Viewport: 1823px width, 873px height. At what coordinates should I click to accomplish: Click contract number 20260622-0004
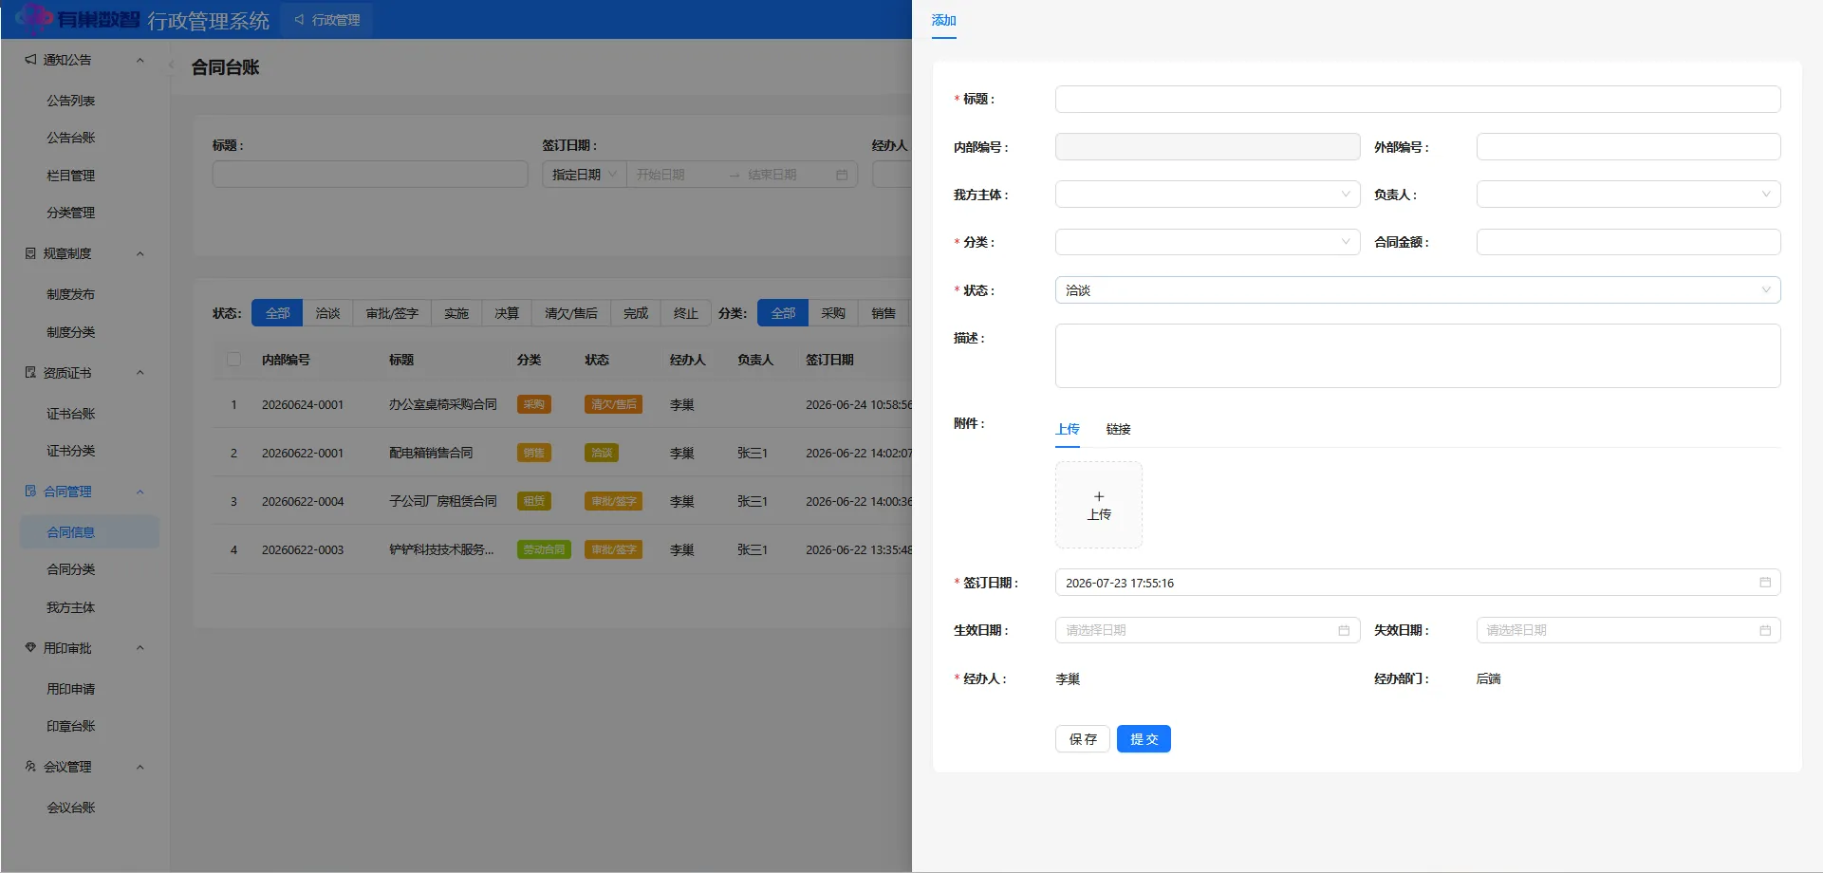[x=303, y=501]
